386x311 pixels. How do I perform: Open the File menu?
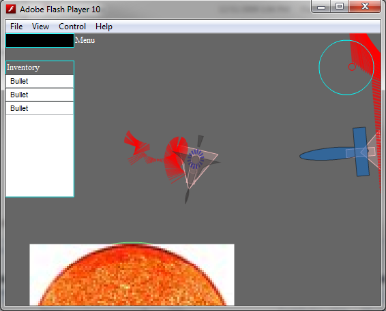16,27
